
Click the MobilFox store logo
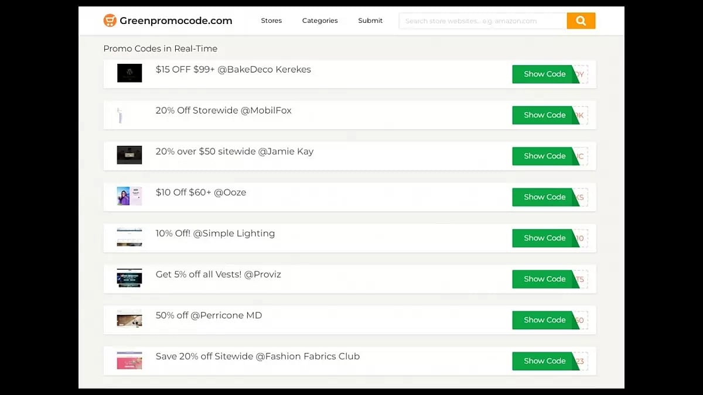(129, 115)
